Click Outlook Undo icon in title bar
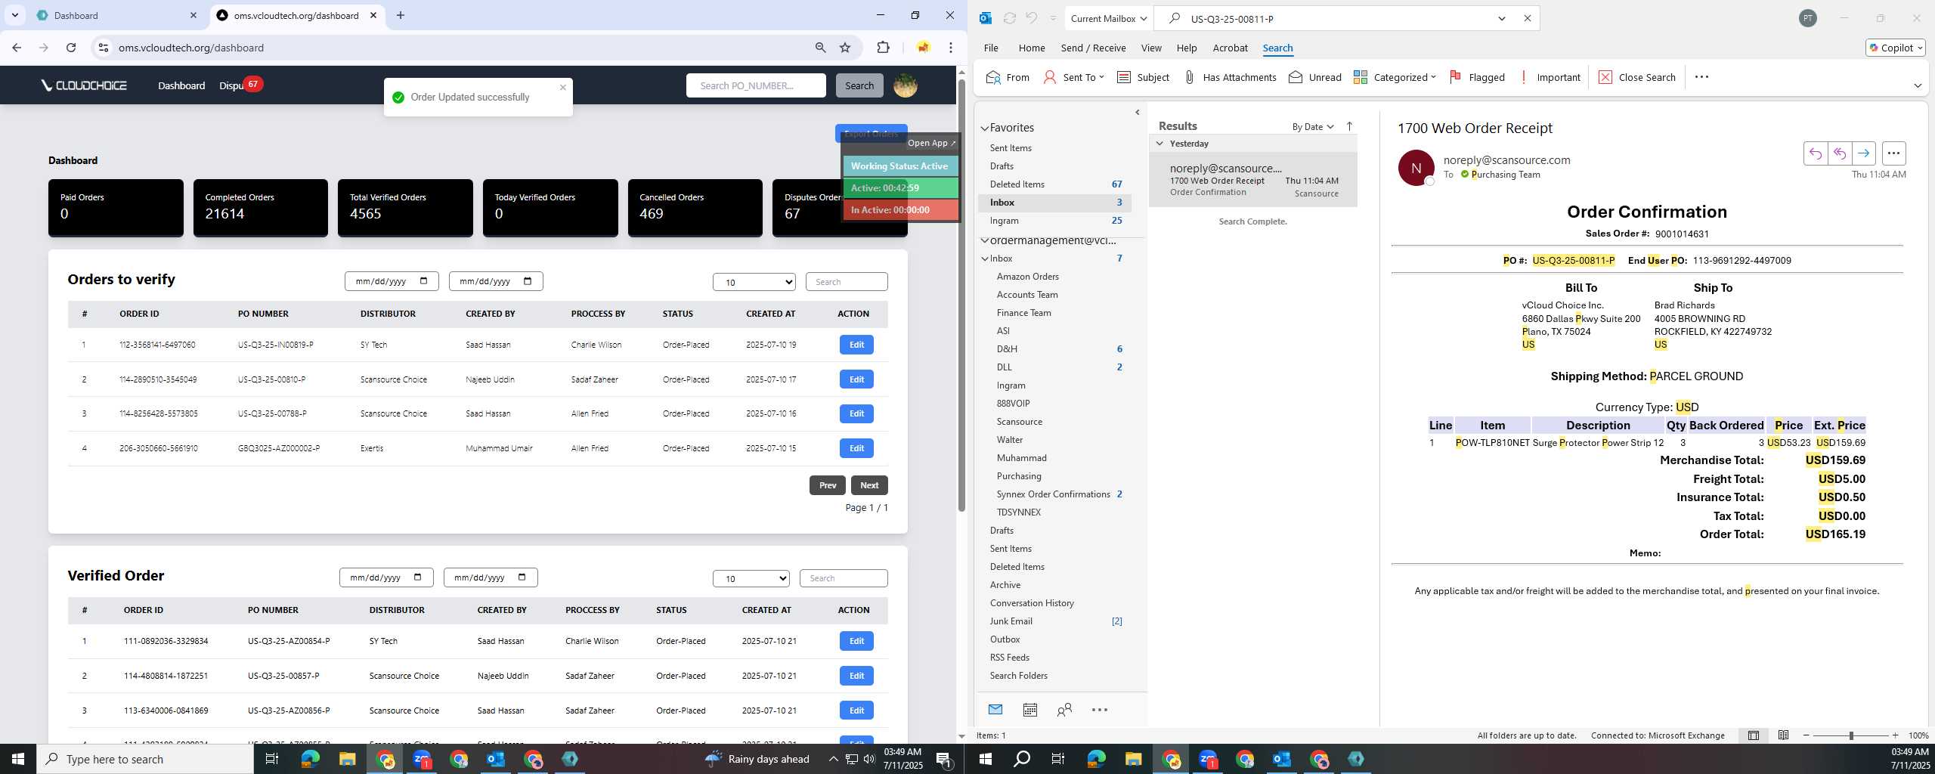1935x774 pixels. pos(1032,18)
